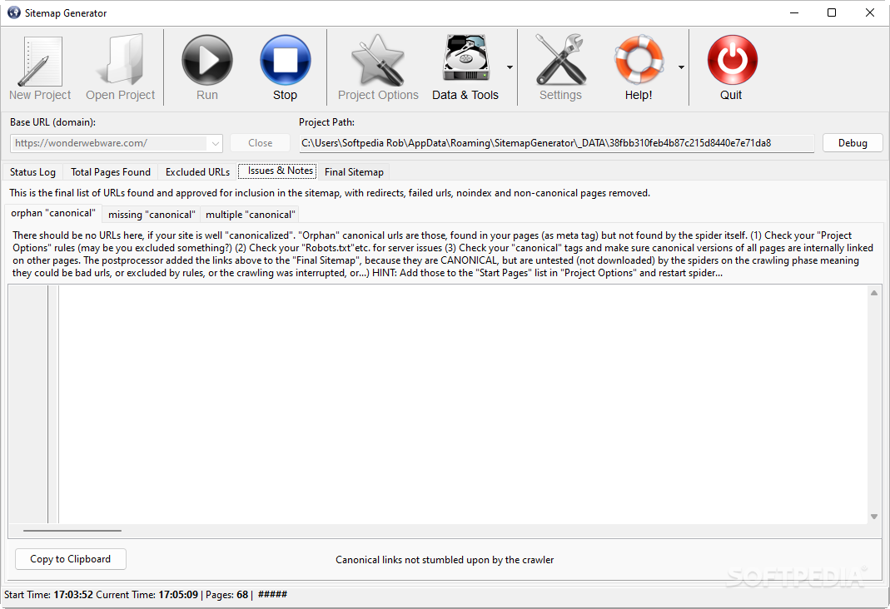Click the Copy to Clipboard button
The height and width of the screenshot is (609, 890).
(x=71, y=559)
